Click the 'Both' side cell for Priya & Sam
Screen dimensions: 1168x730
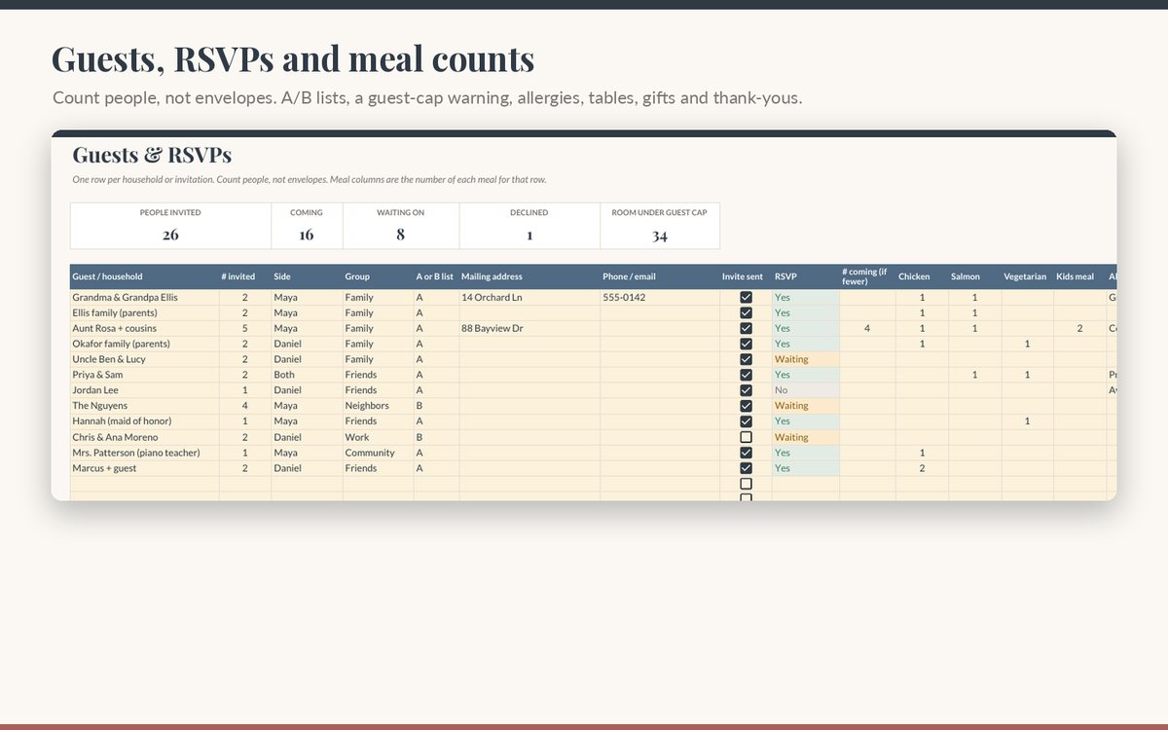307,375
